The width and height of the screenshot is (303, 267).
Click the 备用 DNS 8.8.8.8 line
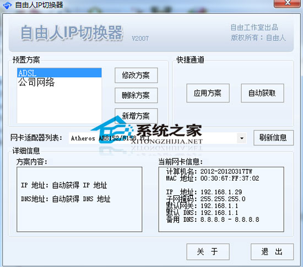click(213, 220)
